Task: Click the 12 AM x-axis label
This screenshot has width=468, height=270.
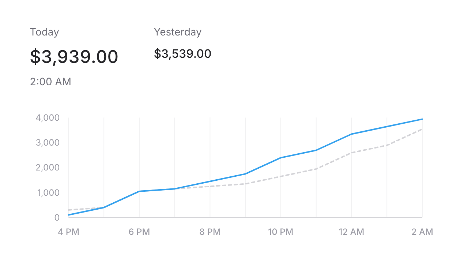Action: tap(351, 232)
